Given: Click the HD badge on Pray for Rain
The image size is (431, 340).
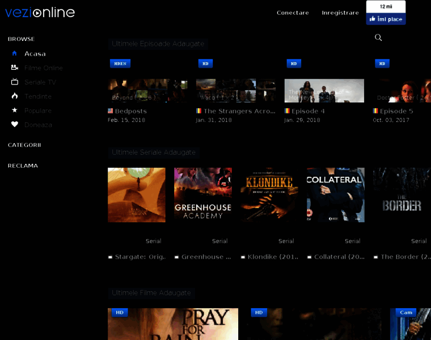Looking at the screenshot, I should 120,313.
